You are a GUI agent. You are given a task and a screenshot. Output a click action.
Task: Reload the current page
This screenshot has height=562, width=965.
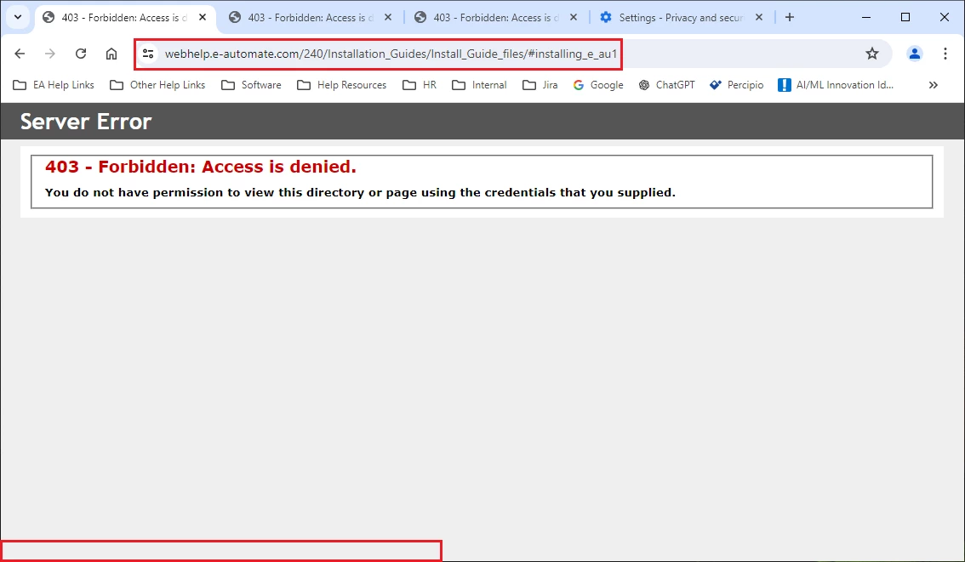pos(81,54)
